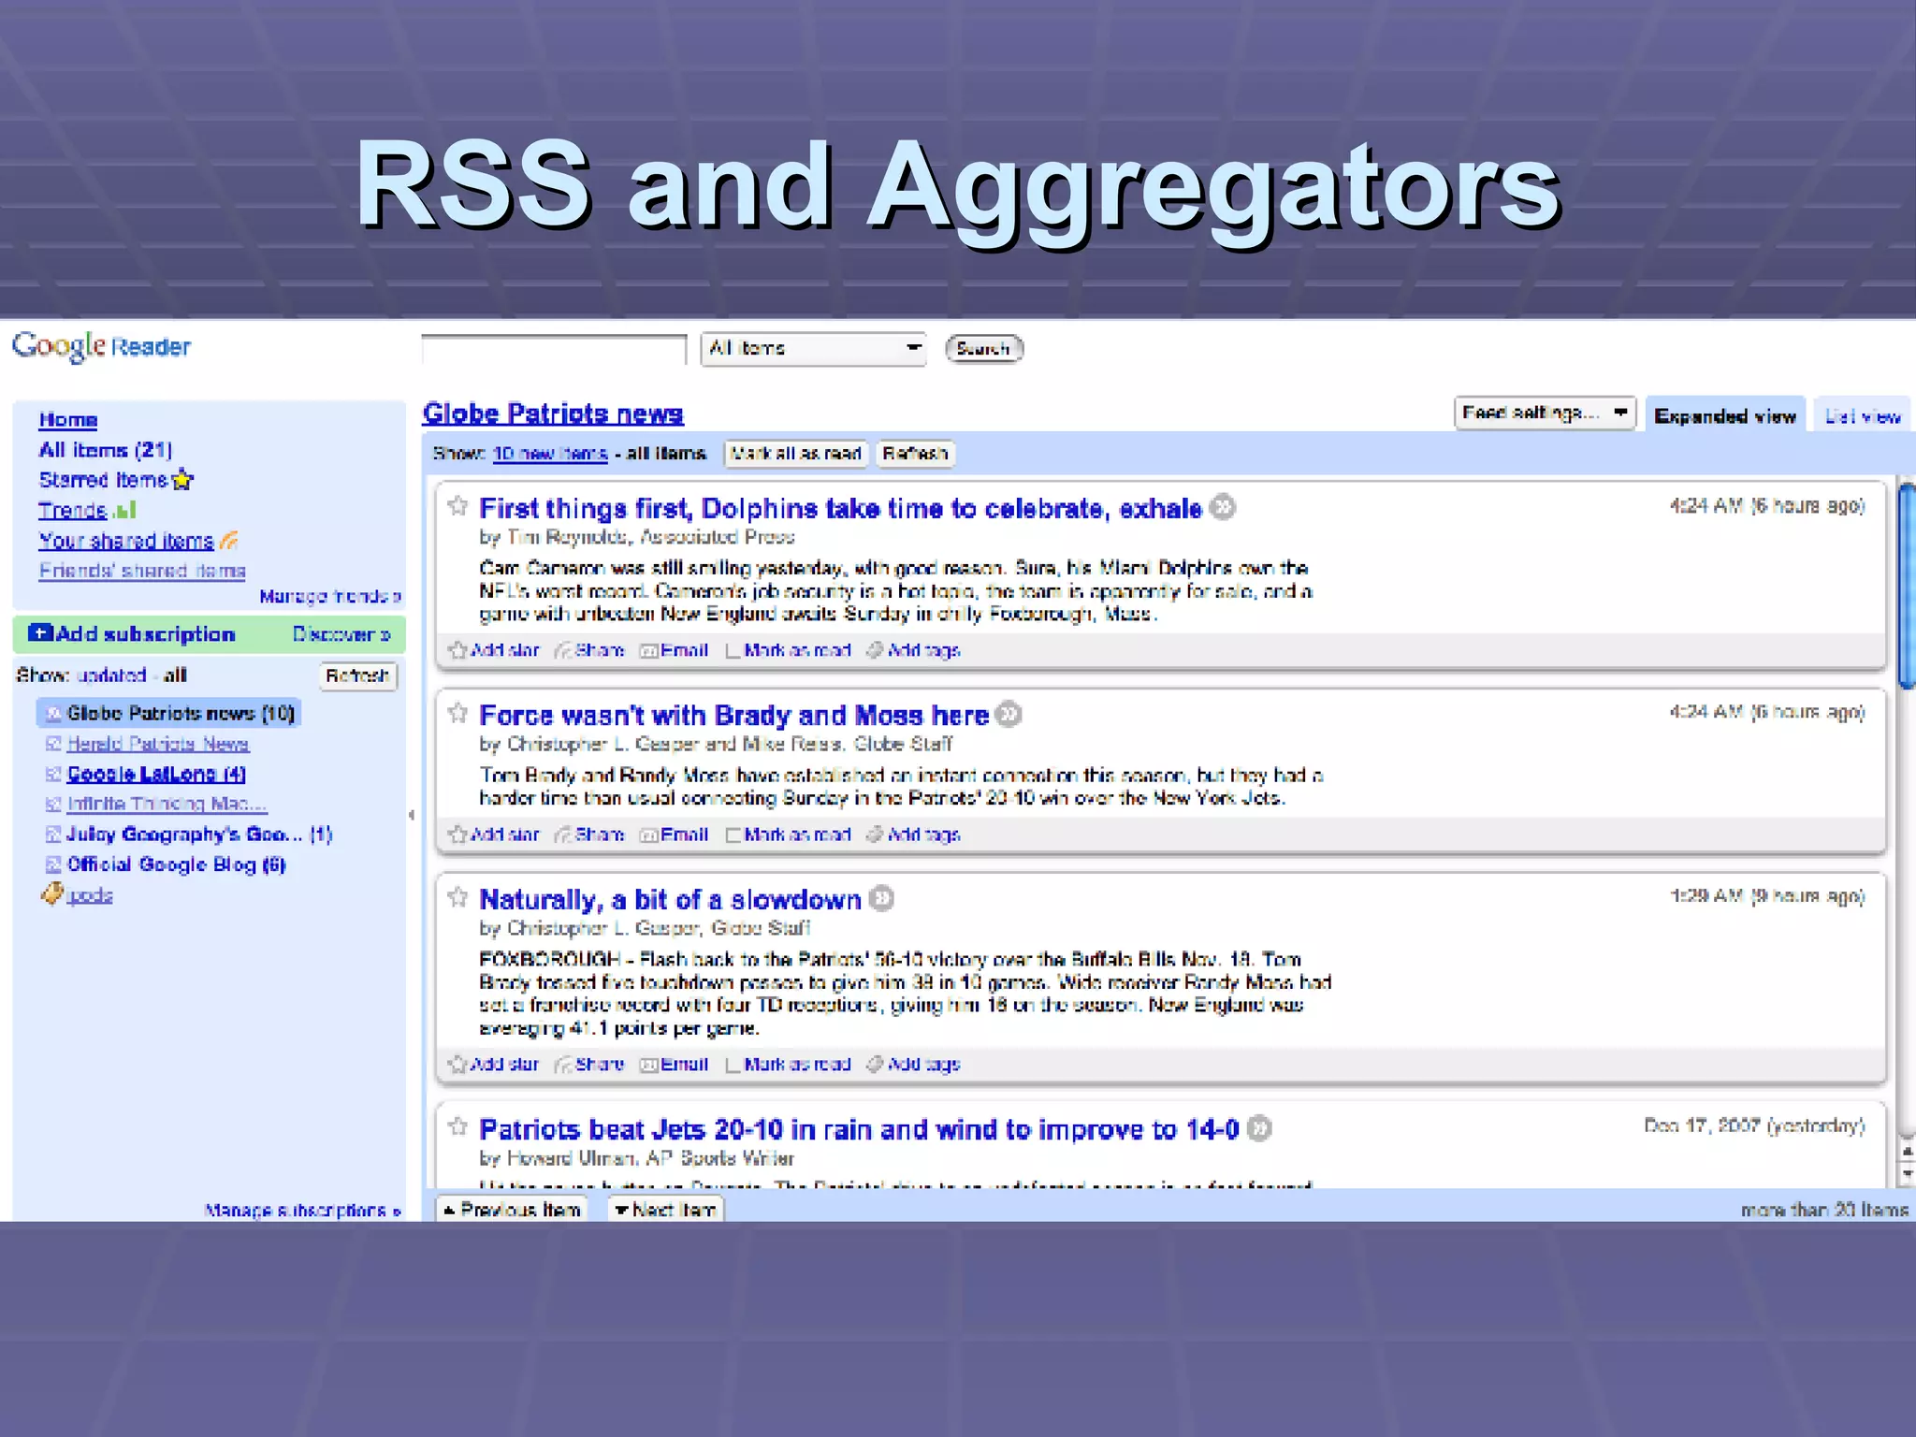
Task: Show updated subscriptions only
Action: point(111,675)
